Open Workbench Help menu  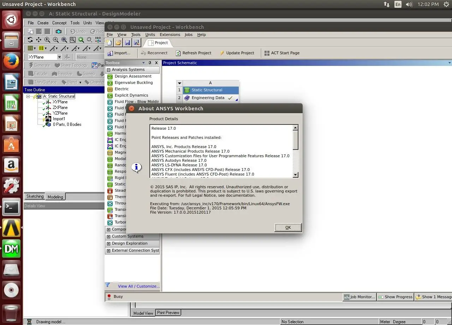tap(201, 35)
